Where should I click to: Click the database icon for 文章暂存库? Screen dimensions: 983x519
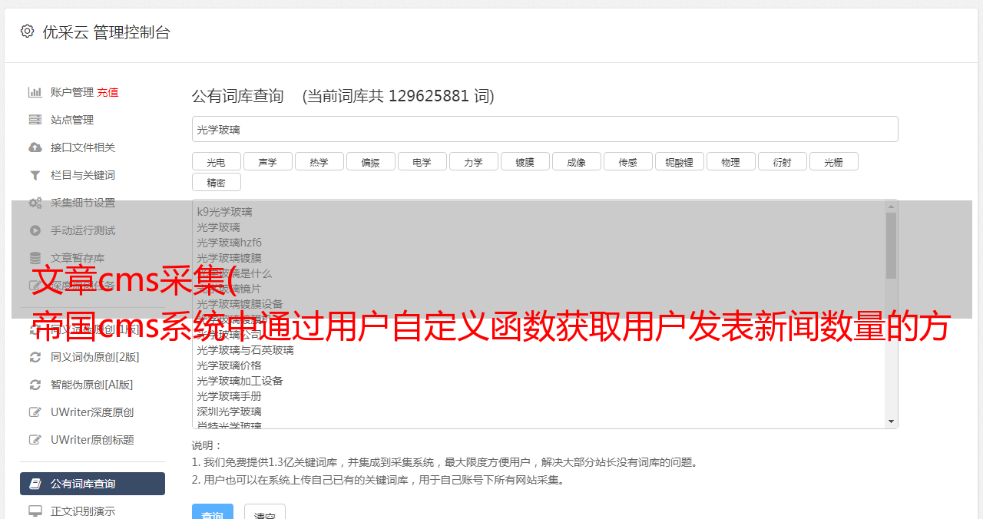tap(35, 258)
